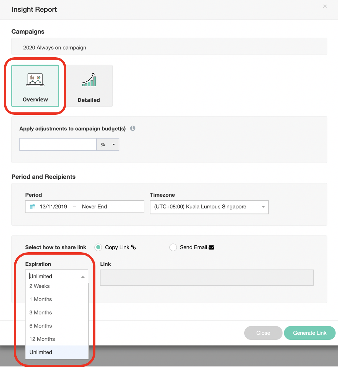Choose 12 Months expiration option

coord(42,339)
